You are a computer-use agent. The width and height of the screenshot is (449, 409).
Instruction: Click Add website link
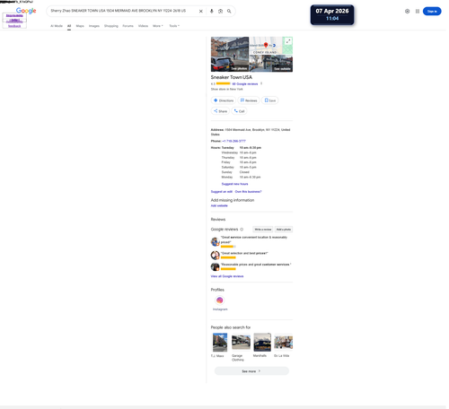(219, 205)
